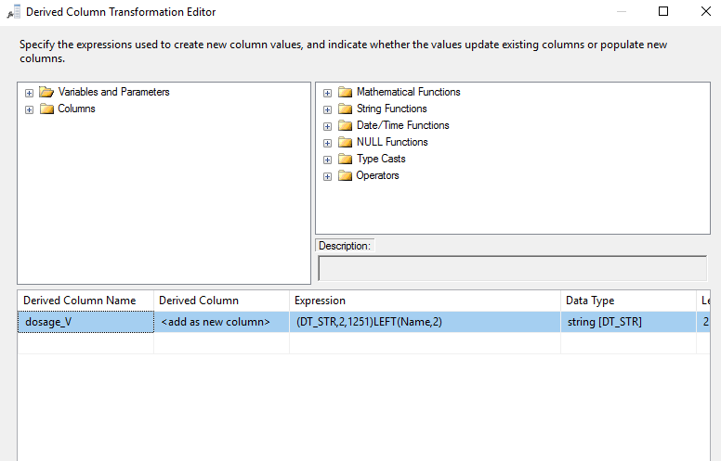Select the Mathematical Functions label
The width and height of the screenshot is (721, 461).
[x=408, y=92]
